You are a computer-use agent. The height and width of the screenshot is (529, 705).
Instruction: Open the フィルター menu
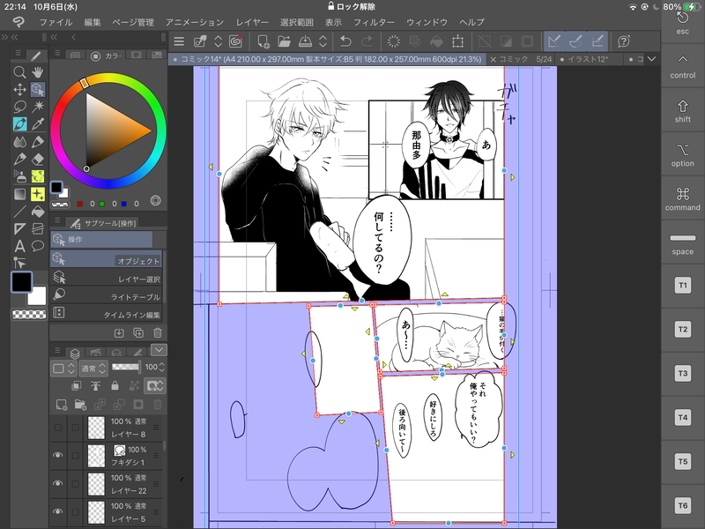[374, 23]
